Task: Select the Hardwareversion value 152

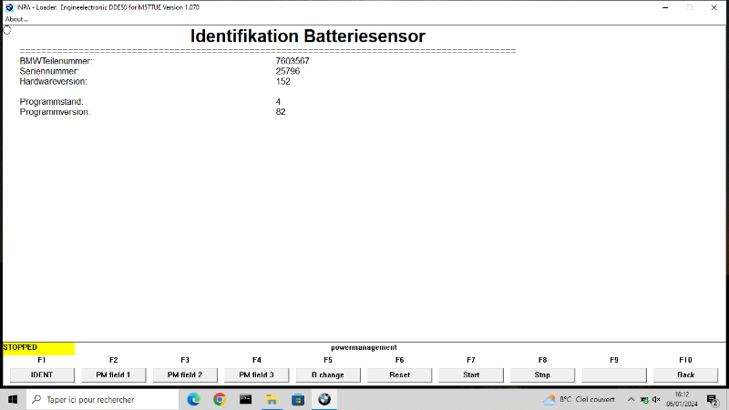Action: coord(282,81)
